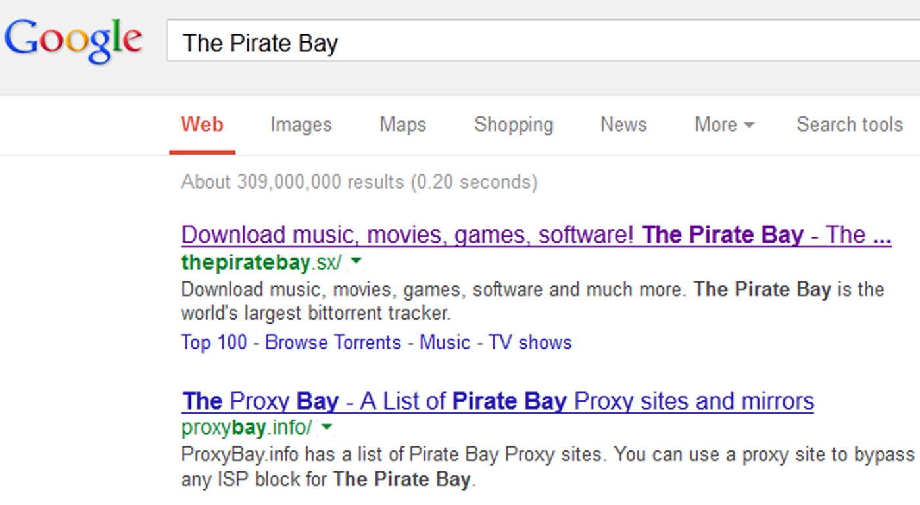Open the Maps tab
Viewport: 920px width, 505px height.
pyautogui.click(x=402, y=125)
